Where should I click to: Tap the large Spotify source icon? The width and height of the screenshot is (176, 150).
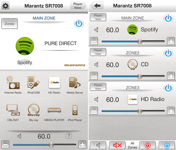25,46
